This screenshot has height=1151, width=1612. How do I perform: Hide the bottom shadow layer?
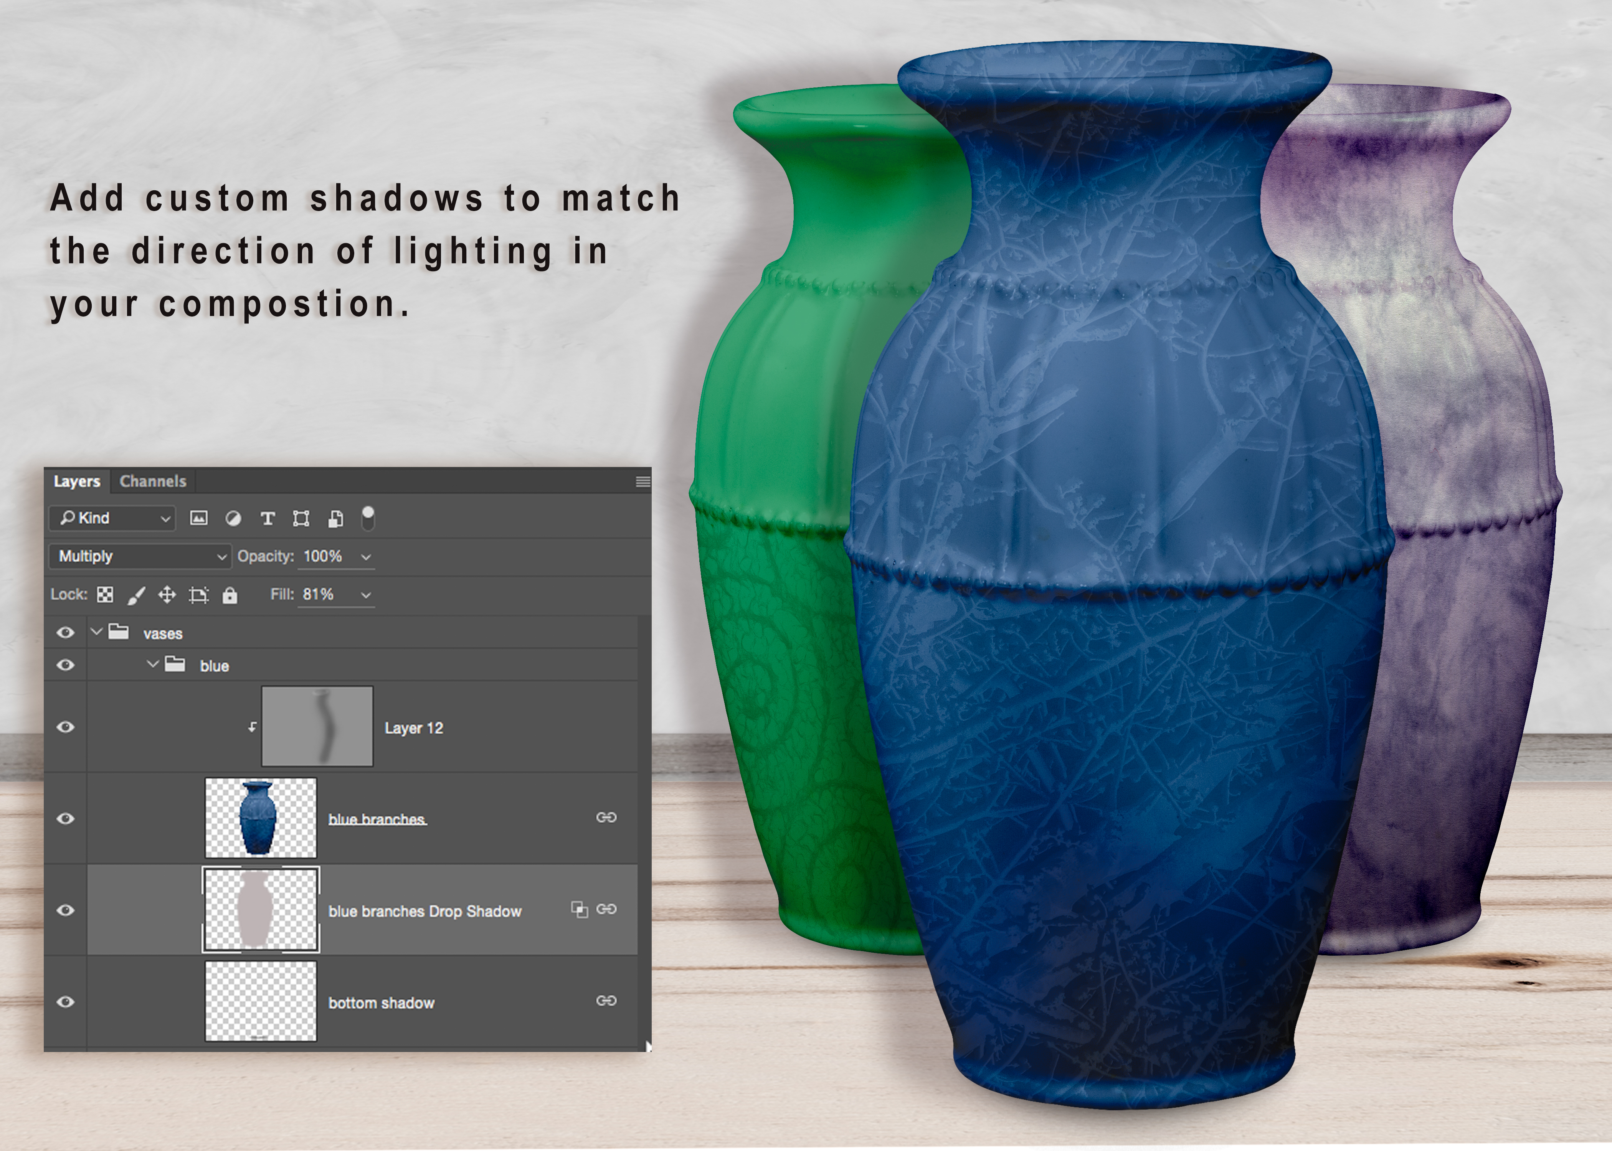point(65,1001)
